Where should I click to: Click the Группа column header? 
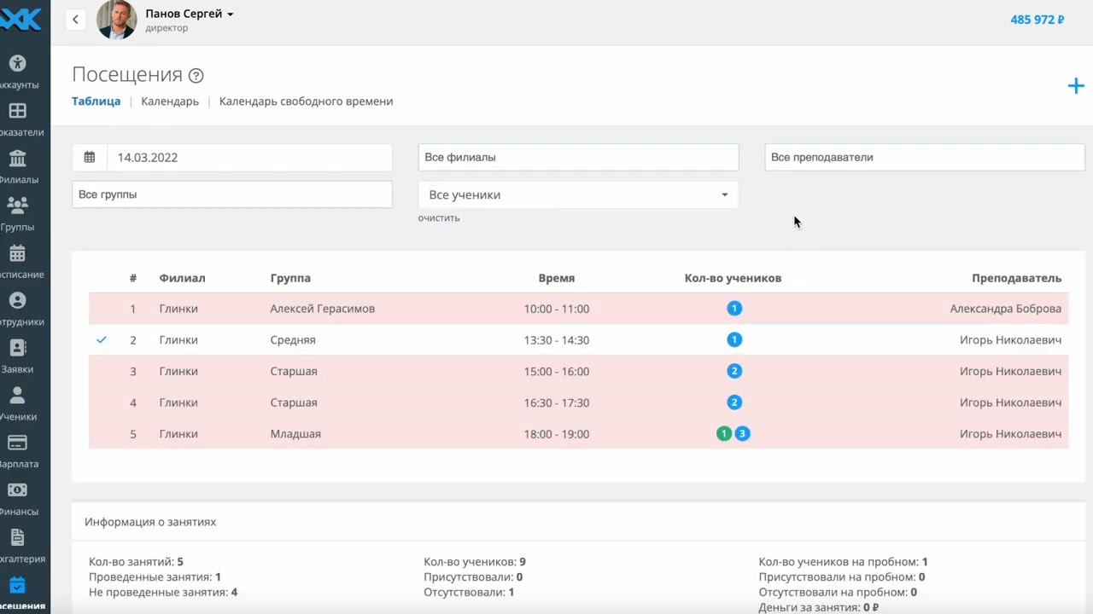tap(290, 278)
